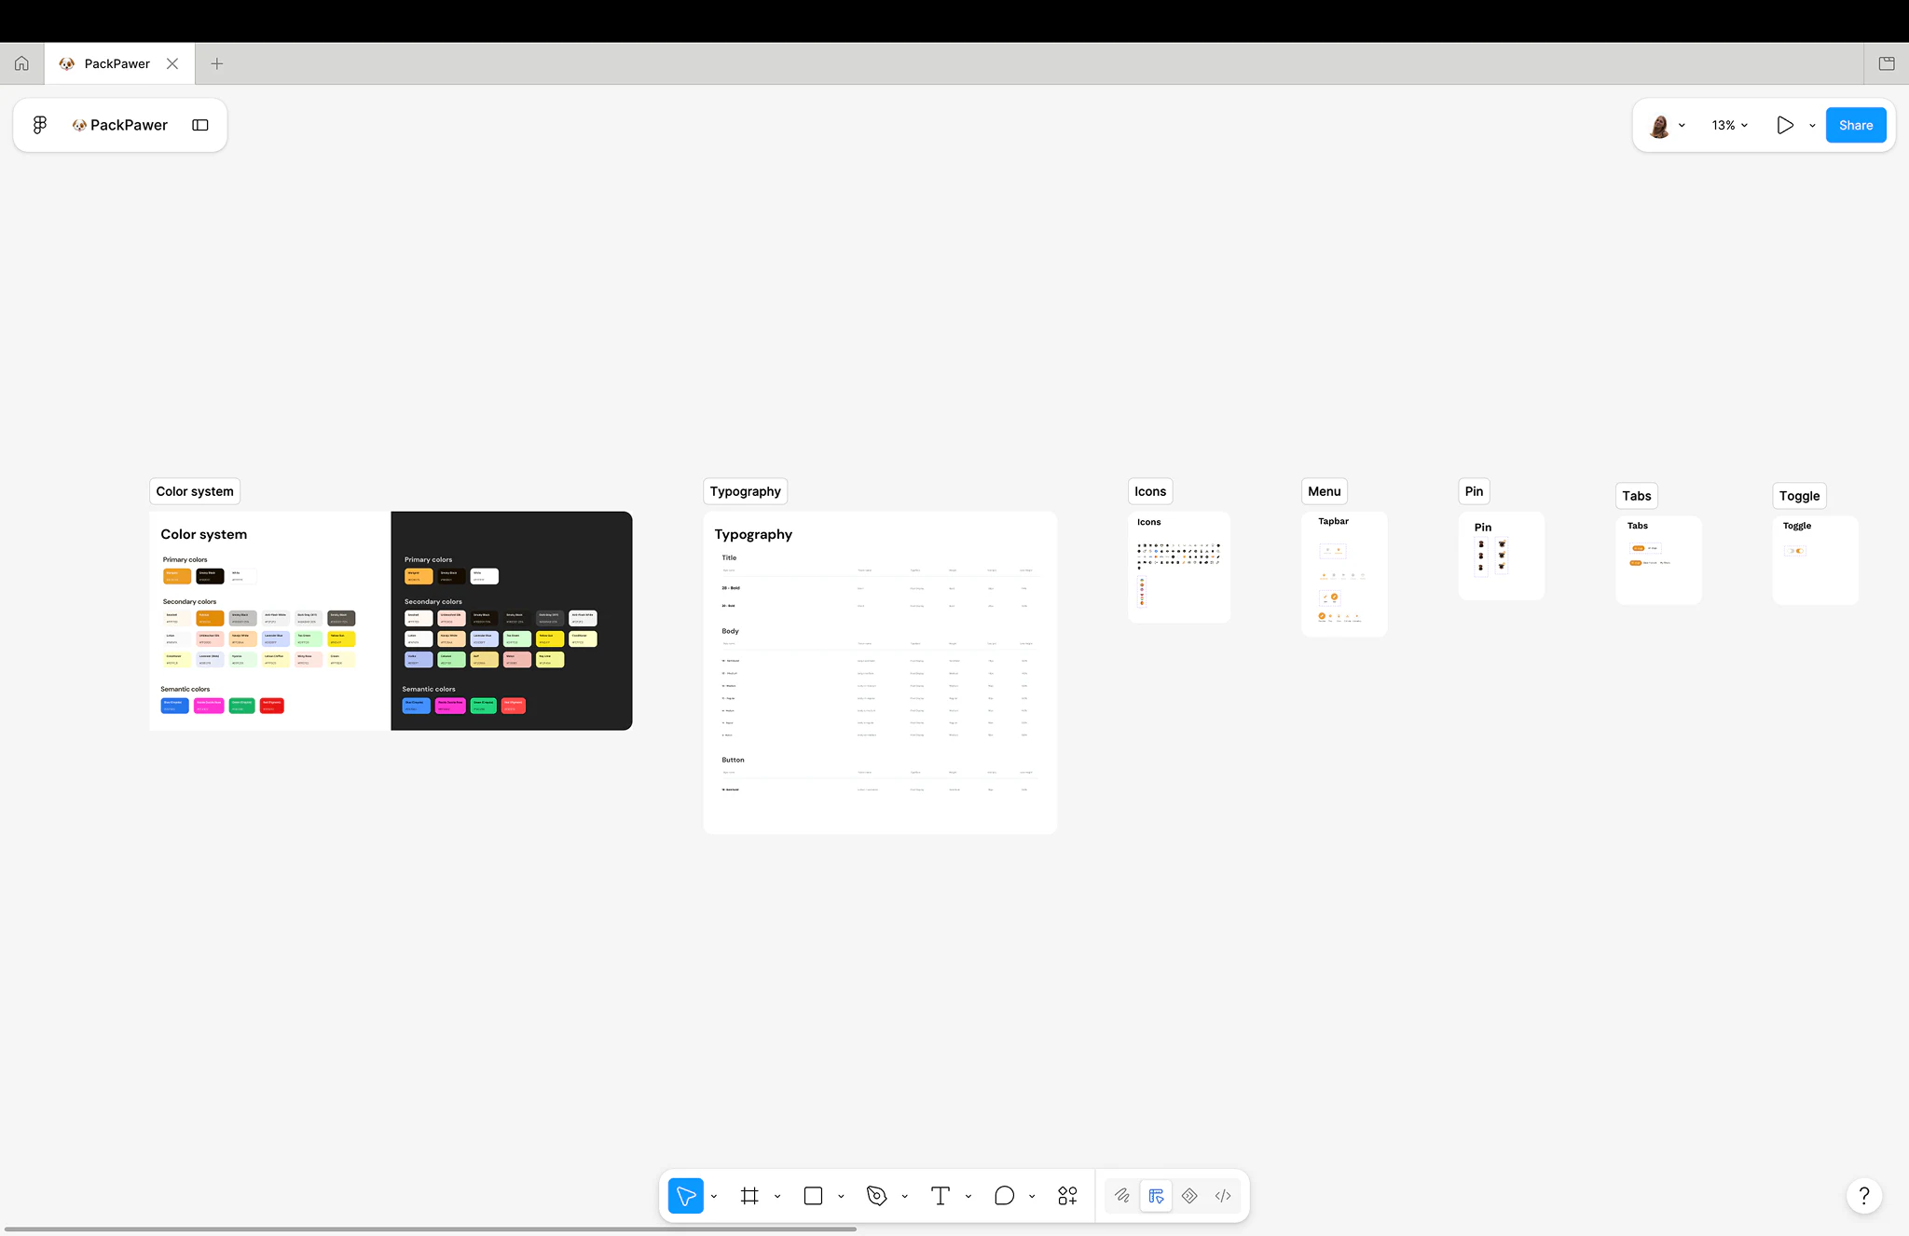Toggle the diamond-shaped mode icon

pyautogui.click(x=1189, y=1195)
